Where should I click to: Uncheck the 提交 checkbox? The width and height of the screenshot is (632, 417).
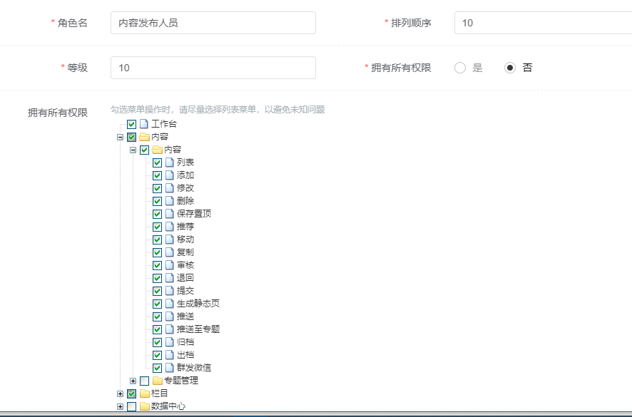157,291
